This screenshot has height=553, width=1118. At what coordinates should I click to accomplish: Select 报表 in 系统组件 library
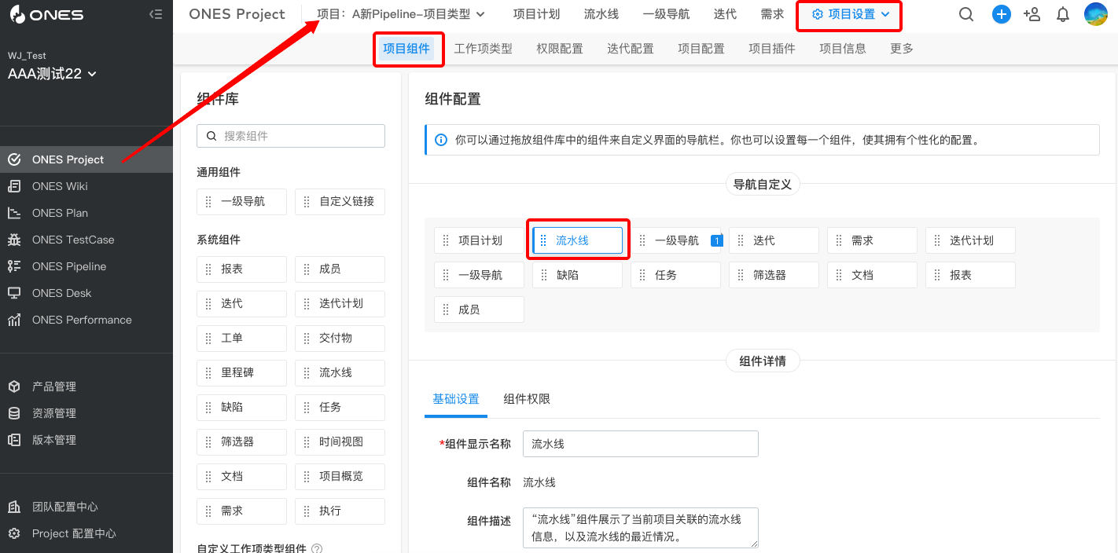click(241, 269)
